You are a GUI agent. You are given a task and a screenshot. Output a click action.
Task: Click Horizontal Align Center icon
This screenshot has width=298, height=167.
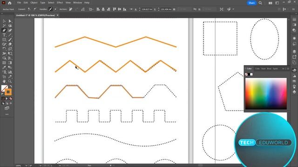pos(103,9)
